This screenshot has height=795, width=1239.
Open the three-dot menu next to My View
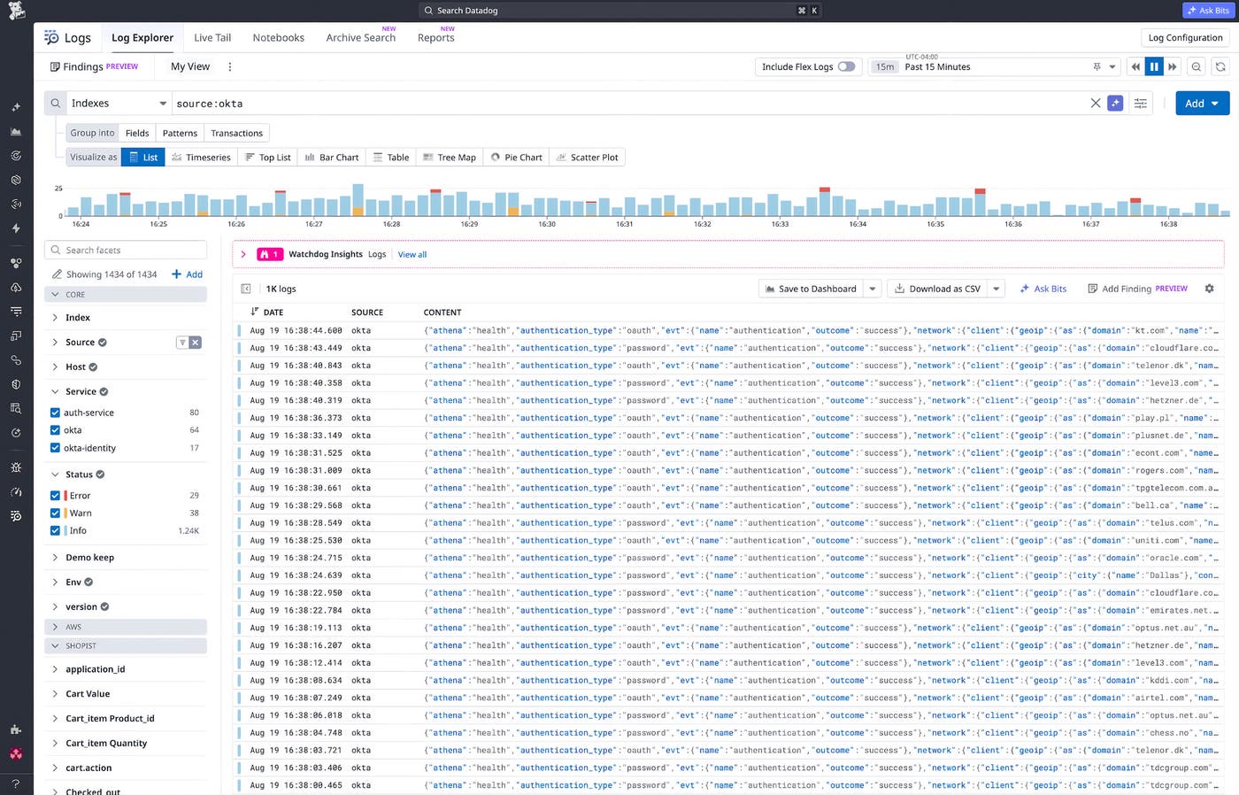coord(230,66)
